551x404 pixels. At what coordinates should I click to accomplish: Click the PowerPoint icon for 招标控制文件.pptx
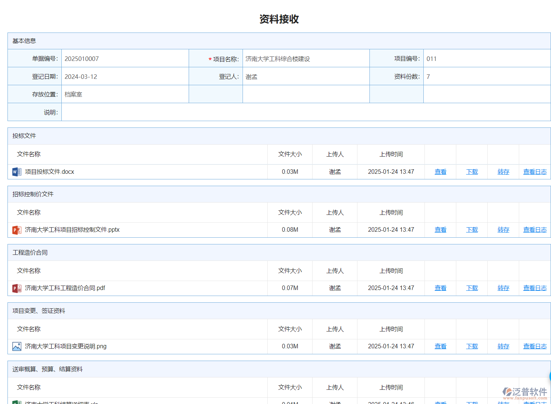pyautogui.click(x=16, y=230)
